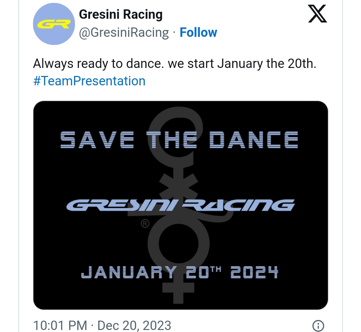Click the X logo in the tweet corner
361x332 pixels.
click(x=318, y=14)
